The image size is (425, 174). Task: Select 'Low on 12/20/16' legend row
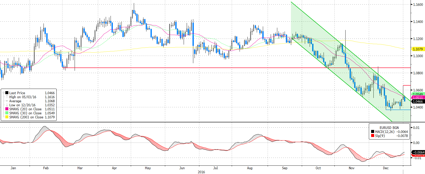(x=22, y=105)
